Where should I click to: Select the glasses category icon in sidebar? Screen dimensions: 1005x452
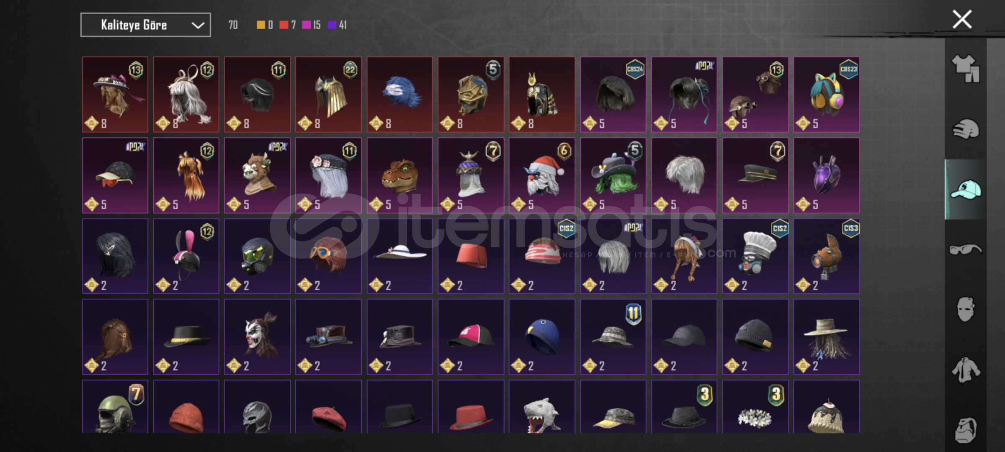pos(966,250)
